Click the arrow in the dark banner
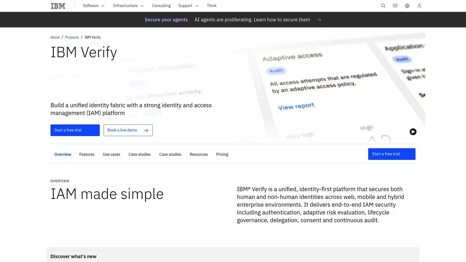This screenshot has height=262, width=466. point(319,20)
